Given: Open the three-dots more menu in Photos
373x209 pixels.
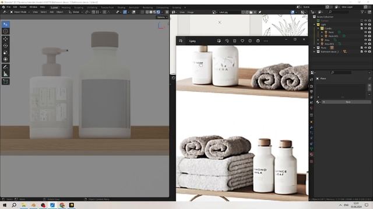Looking at the screenshot, I should click(266, 41).
